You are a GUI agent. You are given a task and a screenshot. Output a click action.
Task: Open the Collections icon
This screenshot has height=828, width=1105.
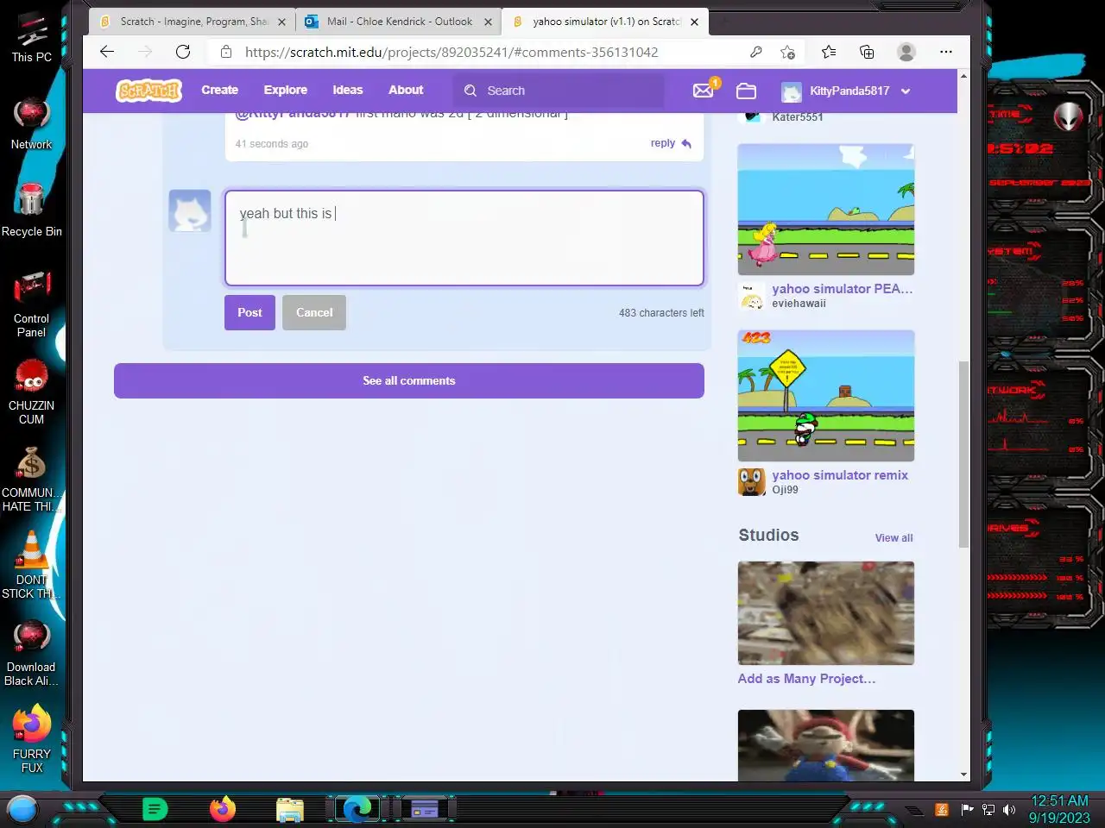(x=867, y=52)
